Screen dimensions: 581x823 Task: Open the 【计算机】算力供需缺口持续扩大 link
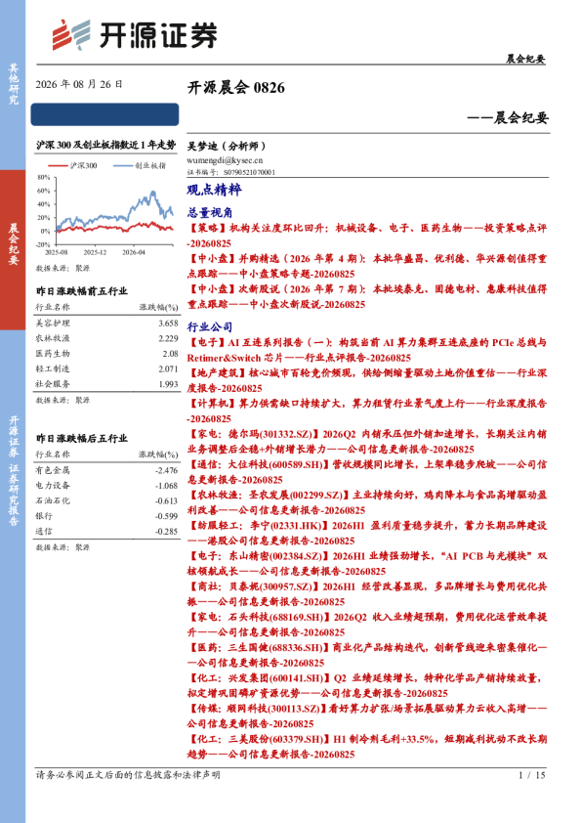(367, 411)
